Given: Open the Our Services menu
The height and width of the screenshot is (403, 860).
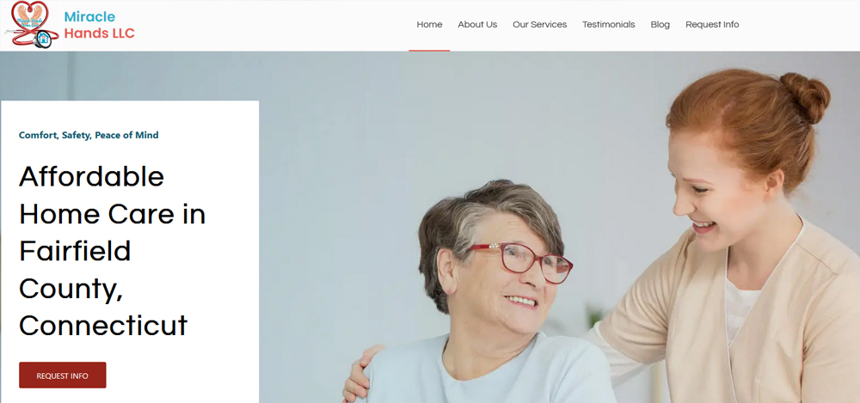Looking at the screenshot, I should coord(540,25).
